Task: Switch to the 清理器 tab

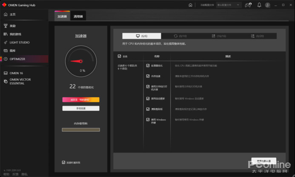Action: (x=78, y=17)
